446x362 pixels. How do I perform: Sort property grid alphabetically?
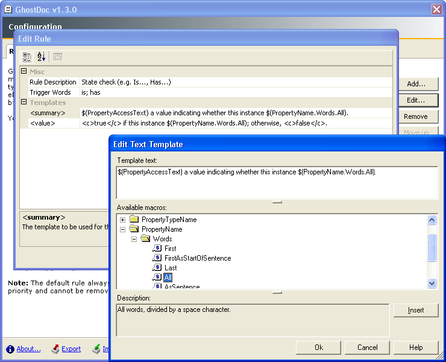click(x=41, y=57)
